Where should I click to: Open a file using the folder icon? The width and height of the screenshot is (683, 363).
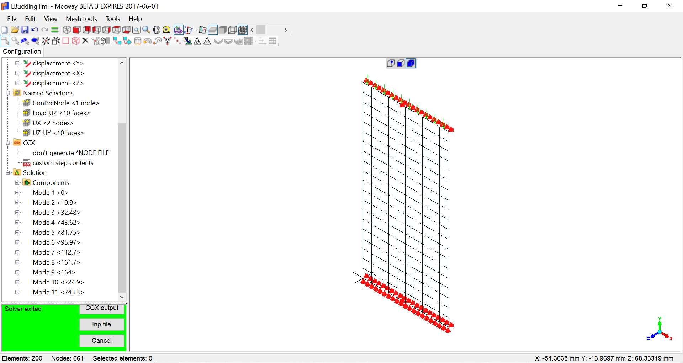coord(15,30)
